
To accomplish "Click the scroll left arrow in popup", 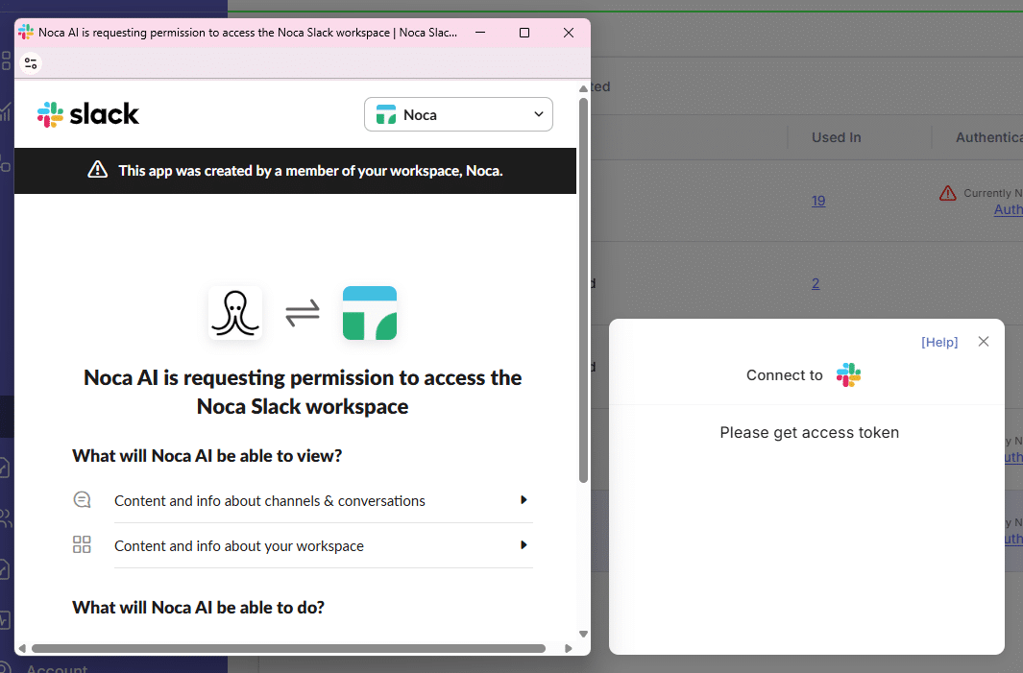I will [22, 648].
